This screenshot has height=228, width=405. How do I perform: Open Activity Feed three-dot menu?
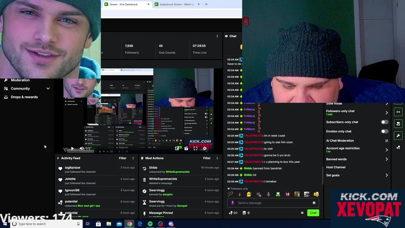point(133,158)
